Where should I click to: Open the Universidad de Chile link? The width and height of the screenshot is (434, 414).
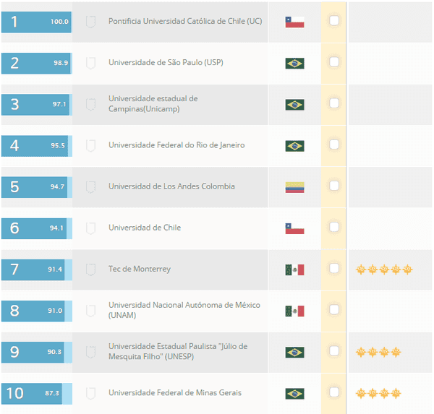[145, 228]
